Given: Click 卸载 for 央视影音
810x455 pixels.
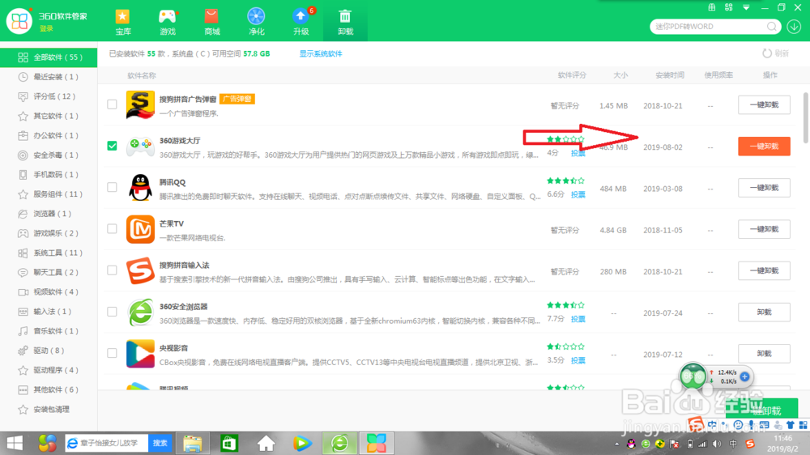Looking at the screenshot, I should (x=764, y=354).
